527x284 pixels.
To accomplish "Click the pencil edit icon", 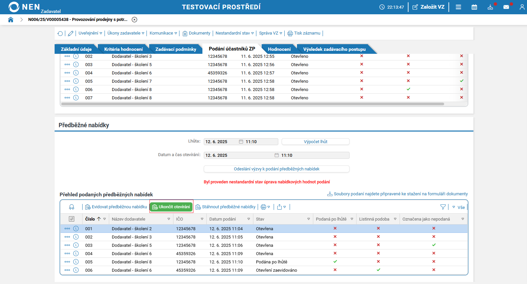I will point(71,33).
